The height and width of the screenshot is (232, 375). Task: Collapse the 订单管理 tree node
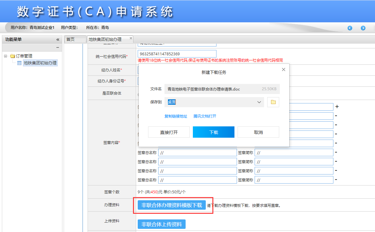coord(6,56)
